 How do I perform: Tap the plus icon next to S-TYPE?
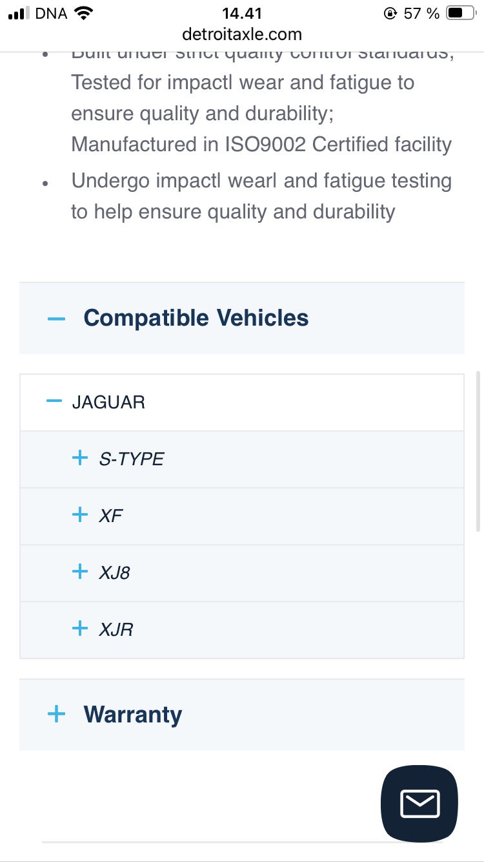point(80,458)
